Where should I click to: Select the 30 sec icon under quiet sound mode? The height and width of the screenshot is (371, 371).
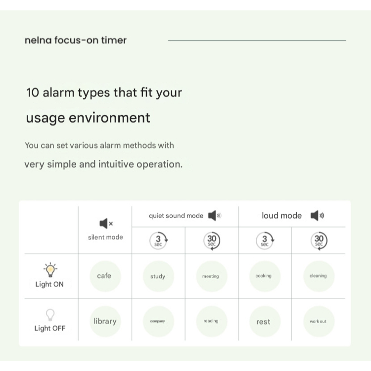coord(212,240)
